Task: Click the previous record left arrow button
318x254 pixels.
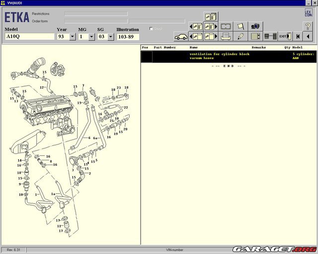Action: coord(309,36)
